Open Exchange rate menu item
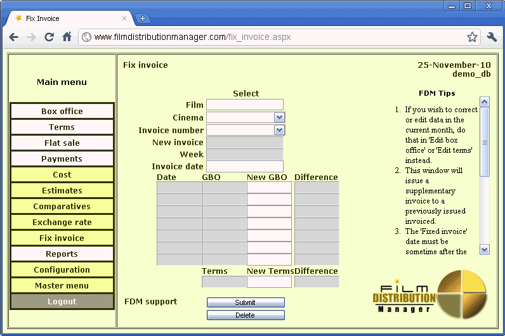 (62, 222)
